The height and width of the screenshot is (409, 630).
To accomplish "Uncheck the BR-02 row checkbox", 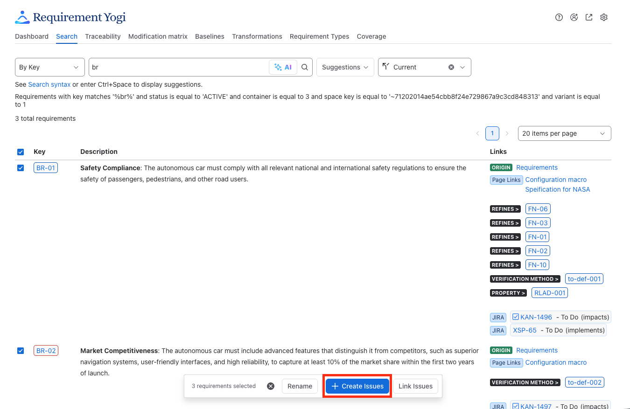I will (x=21, y=351).
